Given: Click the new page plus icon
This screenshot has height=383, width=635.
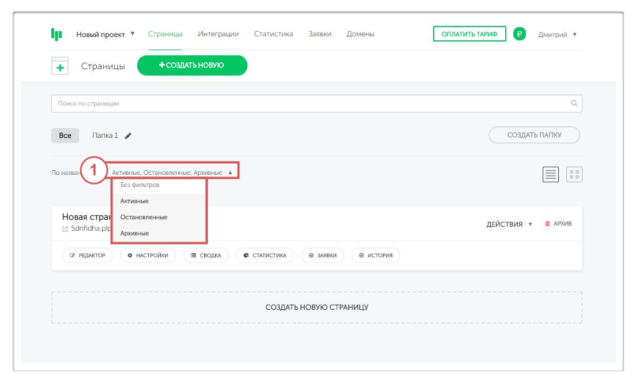Looking at the screenshot, I should coord(60,66).
